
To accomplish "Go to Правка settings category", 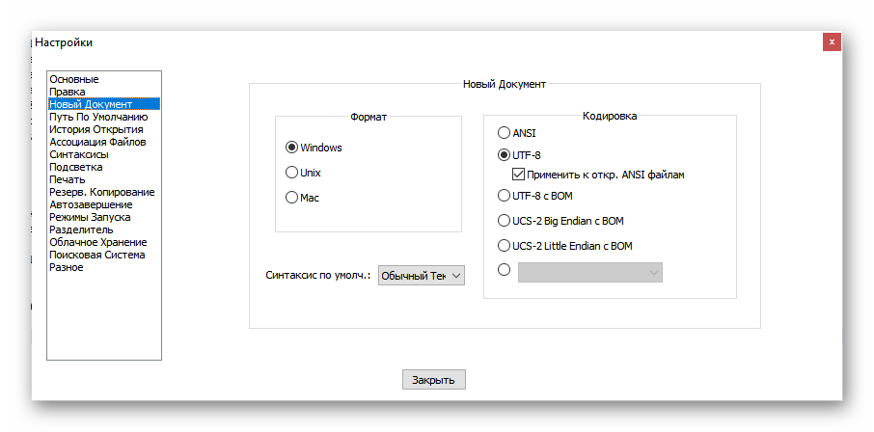I will tap(68, 92).
